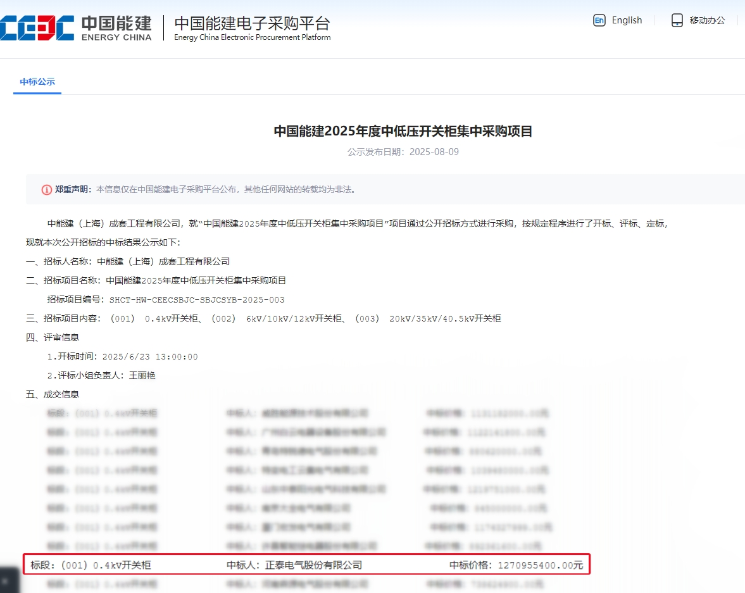Image resolution: width=745 pixels, height=593 pixels.
Task: Click the evaluator name 王丽艳
Action: pyautogui.click(x=142, y=375)
